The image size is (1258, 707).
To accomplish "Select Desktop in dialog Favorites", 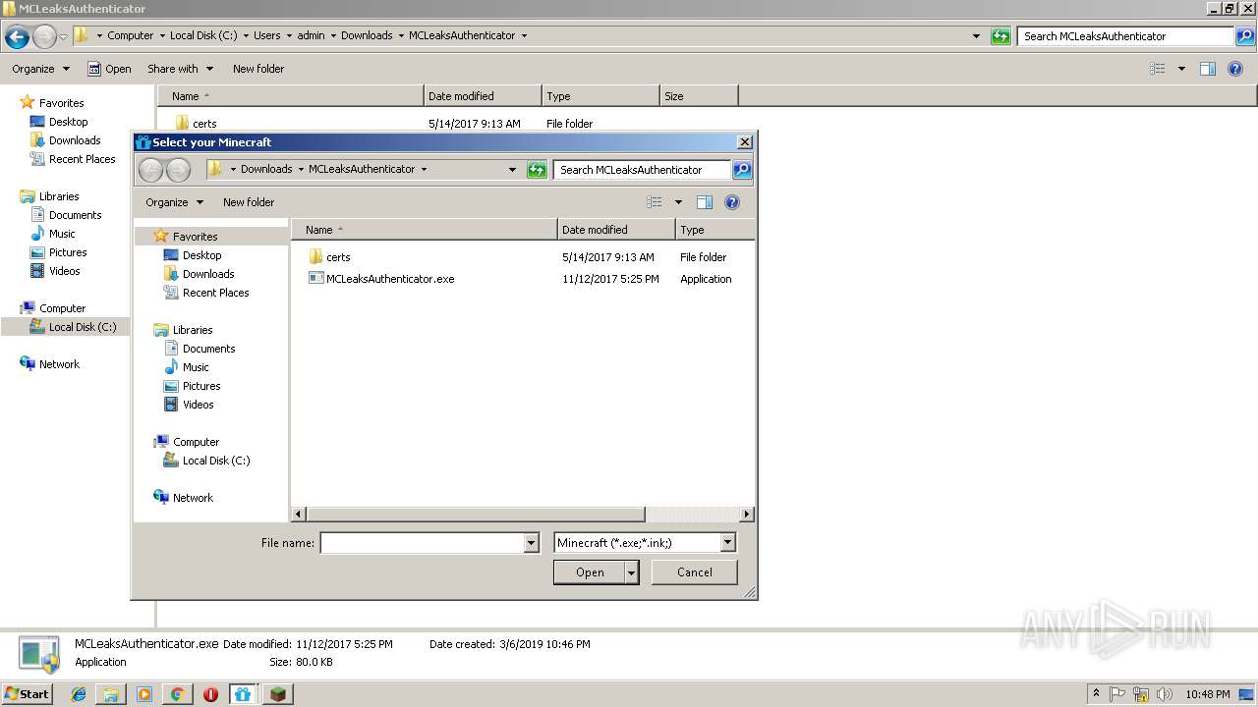I will click(x=201, y=255).
